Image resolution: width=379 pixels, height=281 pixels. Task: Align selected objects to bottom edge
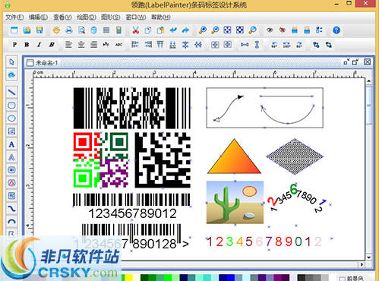pos(172,45)
